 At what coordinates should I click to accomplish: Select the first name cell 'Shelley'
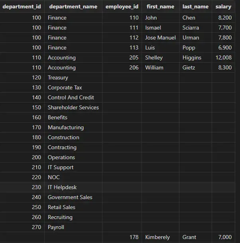(160, 57)
